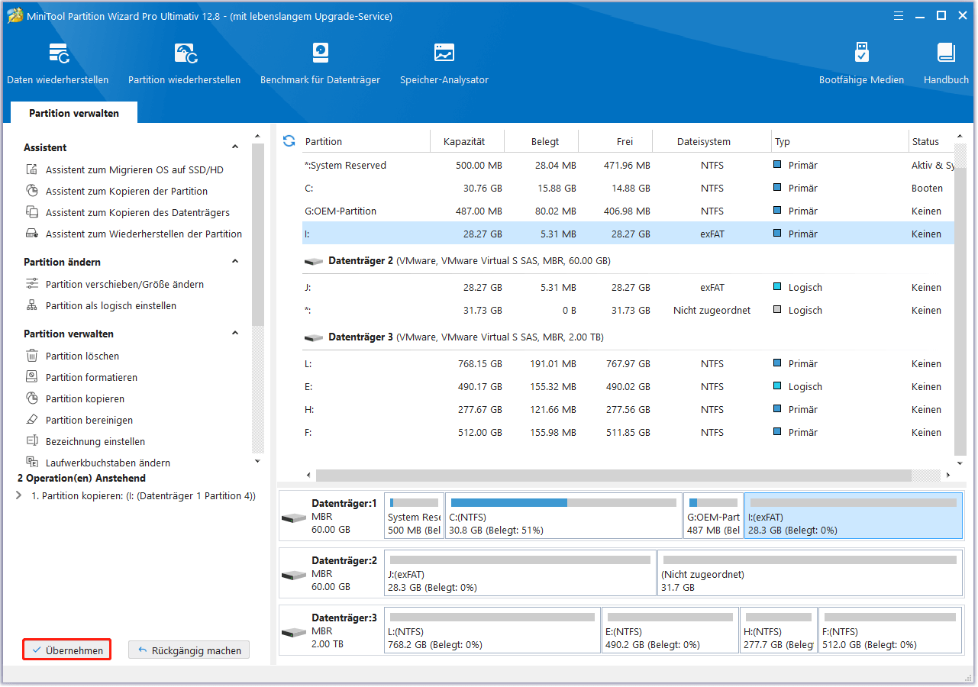
Task: Open the Handbuch manual
Action: [x=946, y=64]
